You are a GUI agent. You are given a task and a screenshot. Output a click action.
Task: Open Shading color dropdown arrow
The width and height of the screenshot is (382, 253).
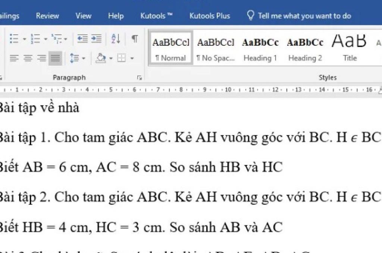coord(111,58)
